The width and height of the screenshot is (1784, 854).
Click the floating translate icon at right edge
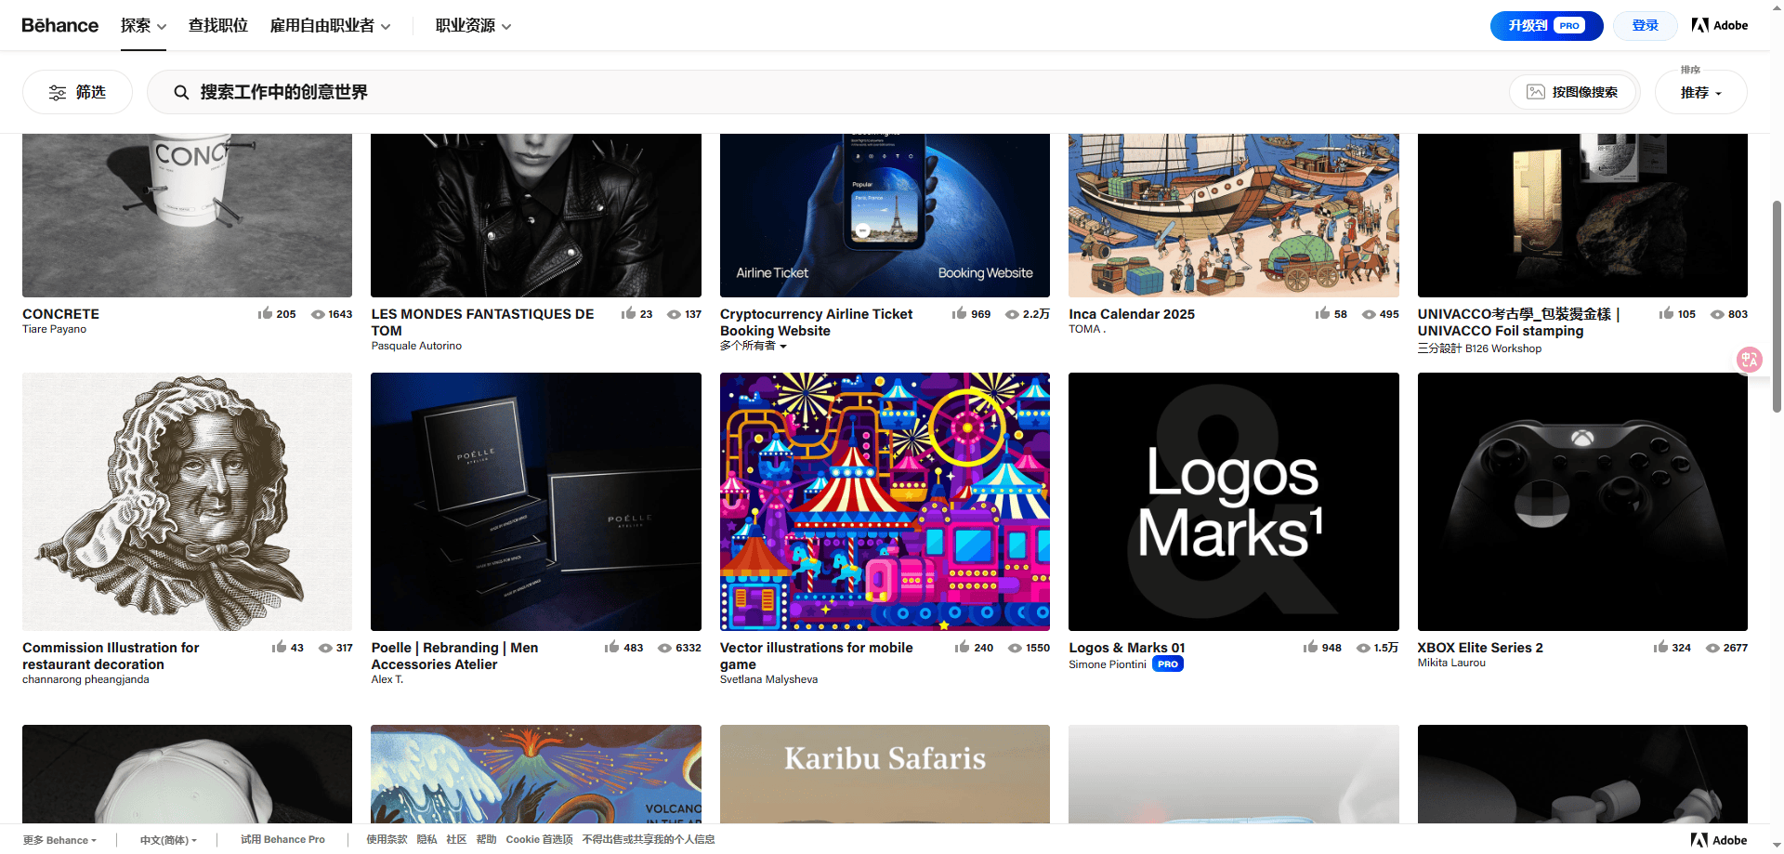(1749, 360)
